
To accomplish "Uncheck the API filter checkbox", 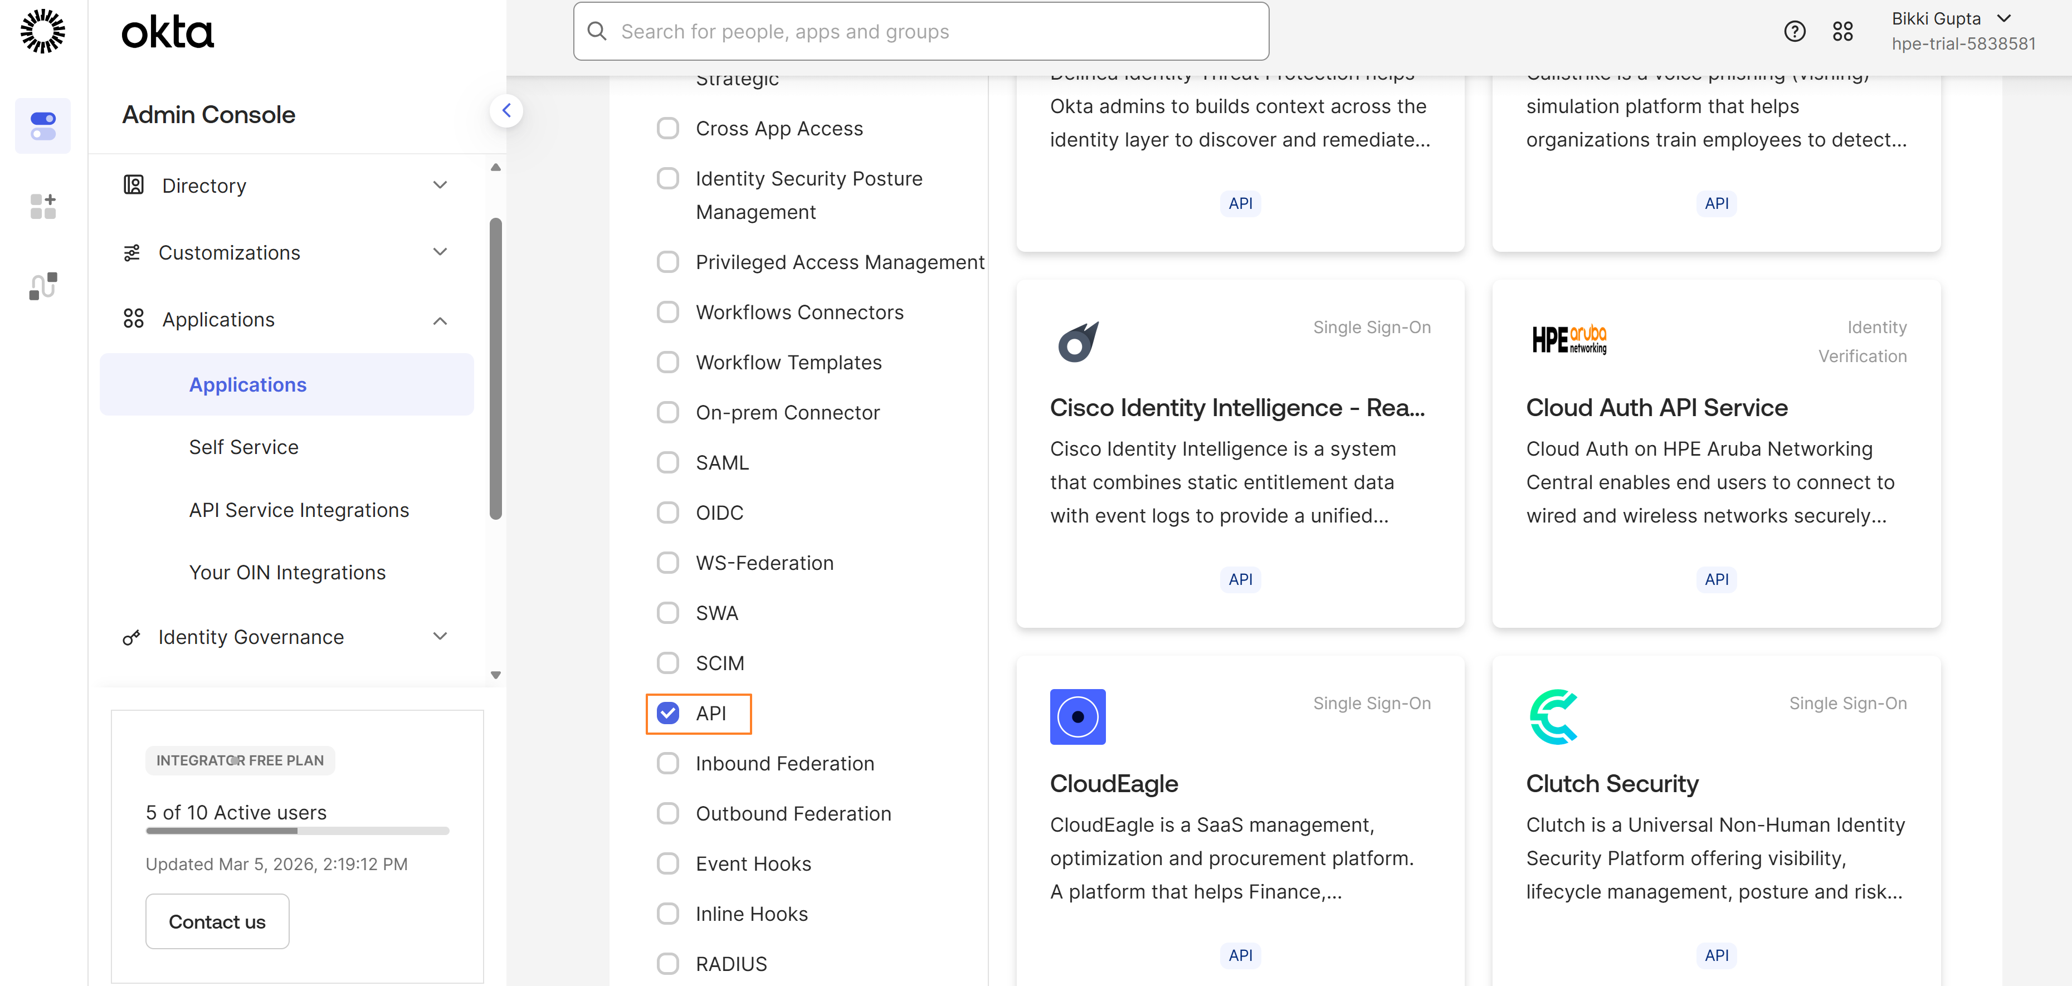I will [667, 714].
